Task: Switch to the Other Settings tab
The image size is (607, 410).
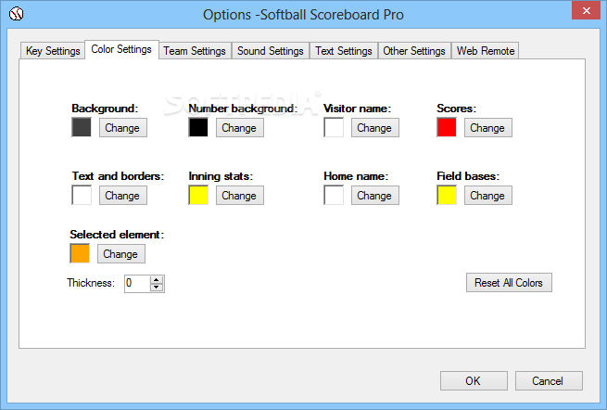Action: pyautogui.click(x=414, y=51)
